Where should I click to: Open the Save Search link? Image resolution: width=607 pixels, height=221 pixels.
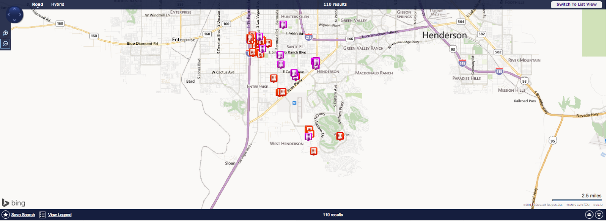tap(23, 215)
